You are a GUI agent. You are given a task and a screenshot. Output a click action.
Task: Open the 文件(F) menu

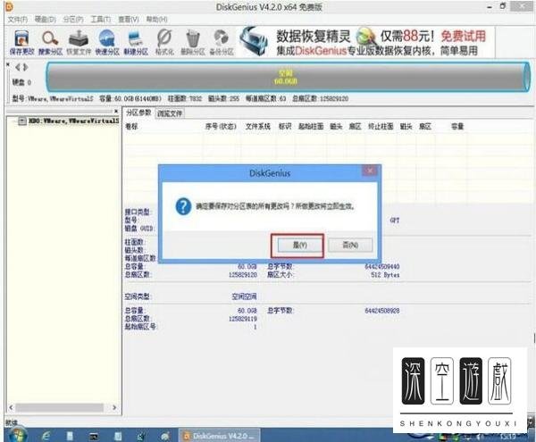[x=18, y=19]
